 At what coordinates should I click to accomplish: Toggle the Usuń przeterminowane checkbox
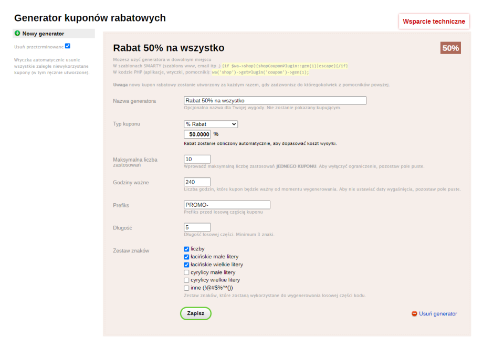[x=68, y=46]
